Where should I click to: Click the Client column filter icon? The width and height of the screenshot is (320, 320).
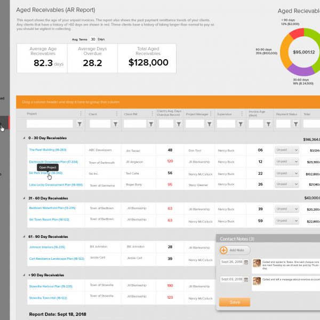click(x=116, y=124)
